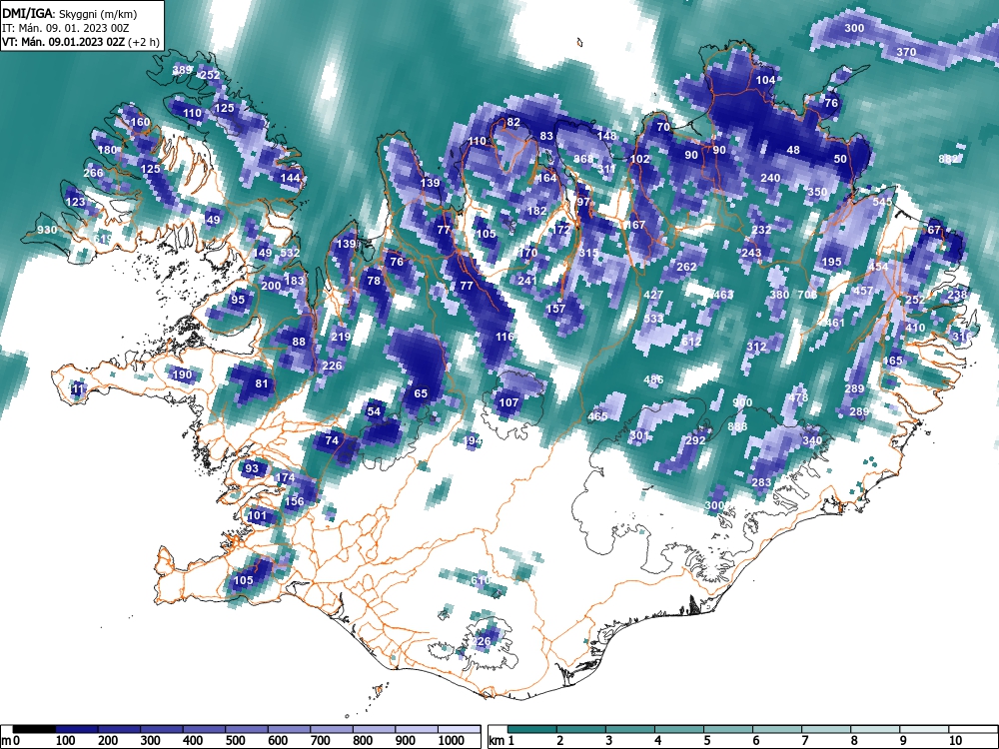Select the 148 visibility value on the map
999x749 pixels.
[607, 136]
